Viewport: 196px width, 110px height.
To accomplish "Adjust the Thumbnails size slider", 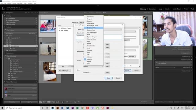I will pyautogui.click(x=145, y=103).
